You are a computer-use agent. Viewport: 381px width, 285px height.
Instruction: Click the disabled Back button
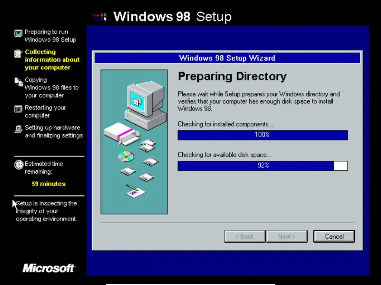tap(245, 236)
